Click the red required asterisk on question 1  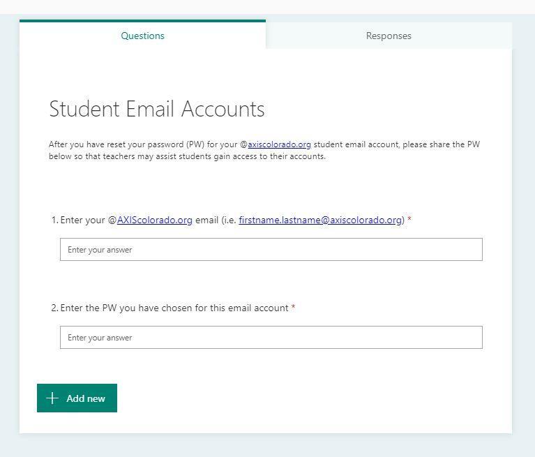point(409,219)
